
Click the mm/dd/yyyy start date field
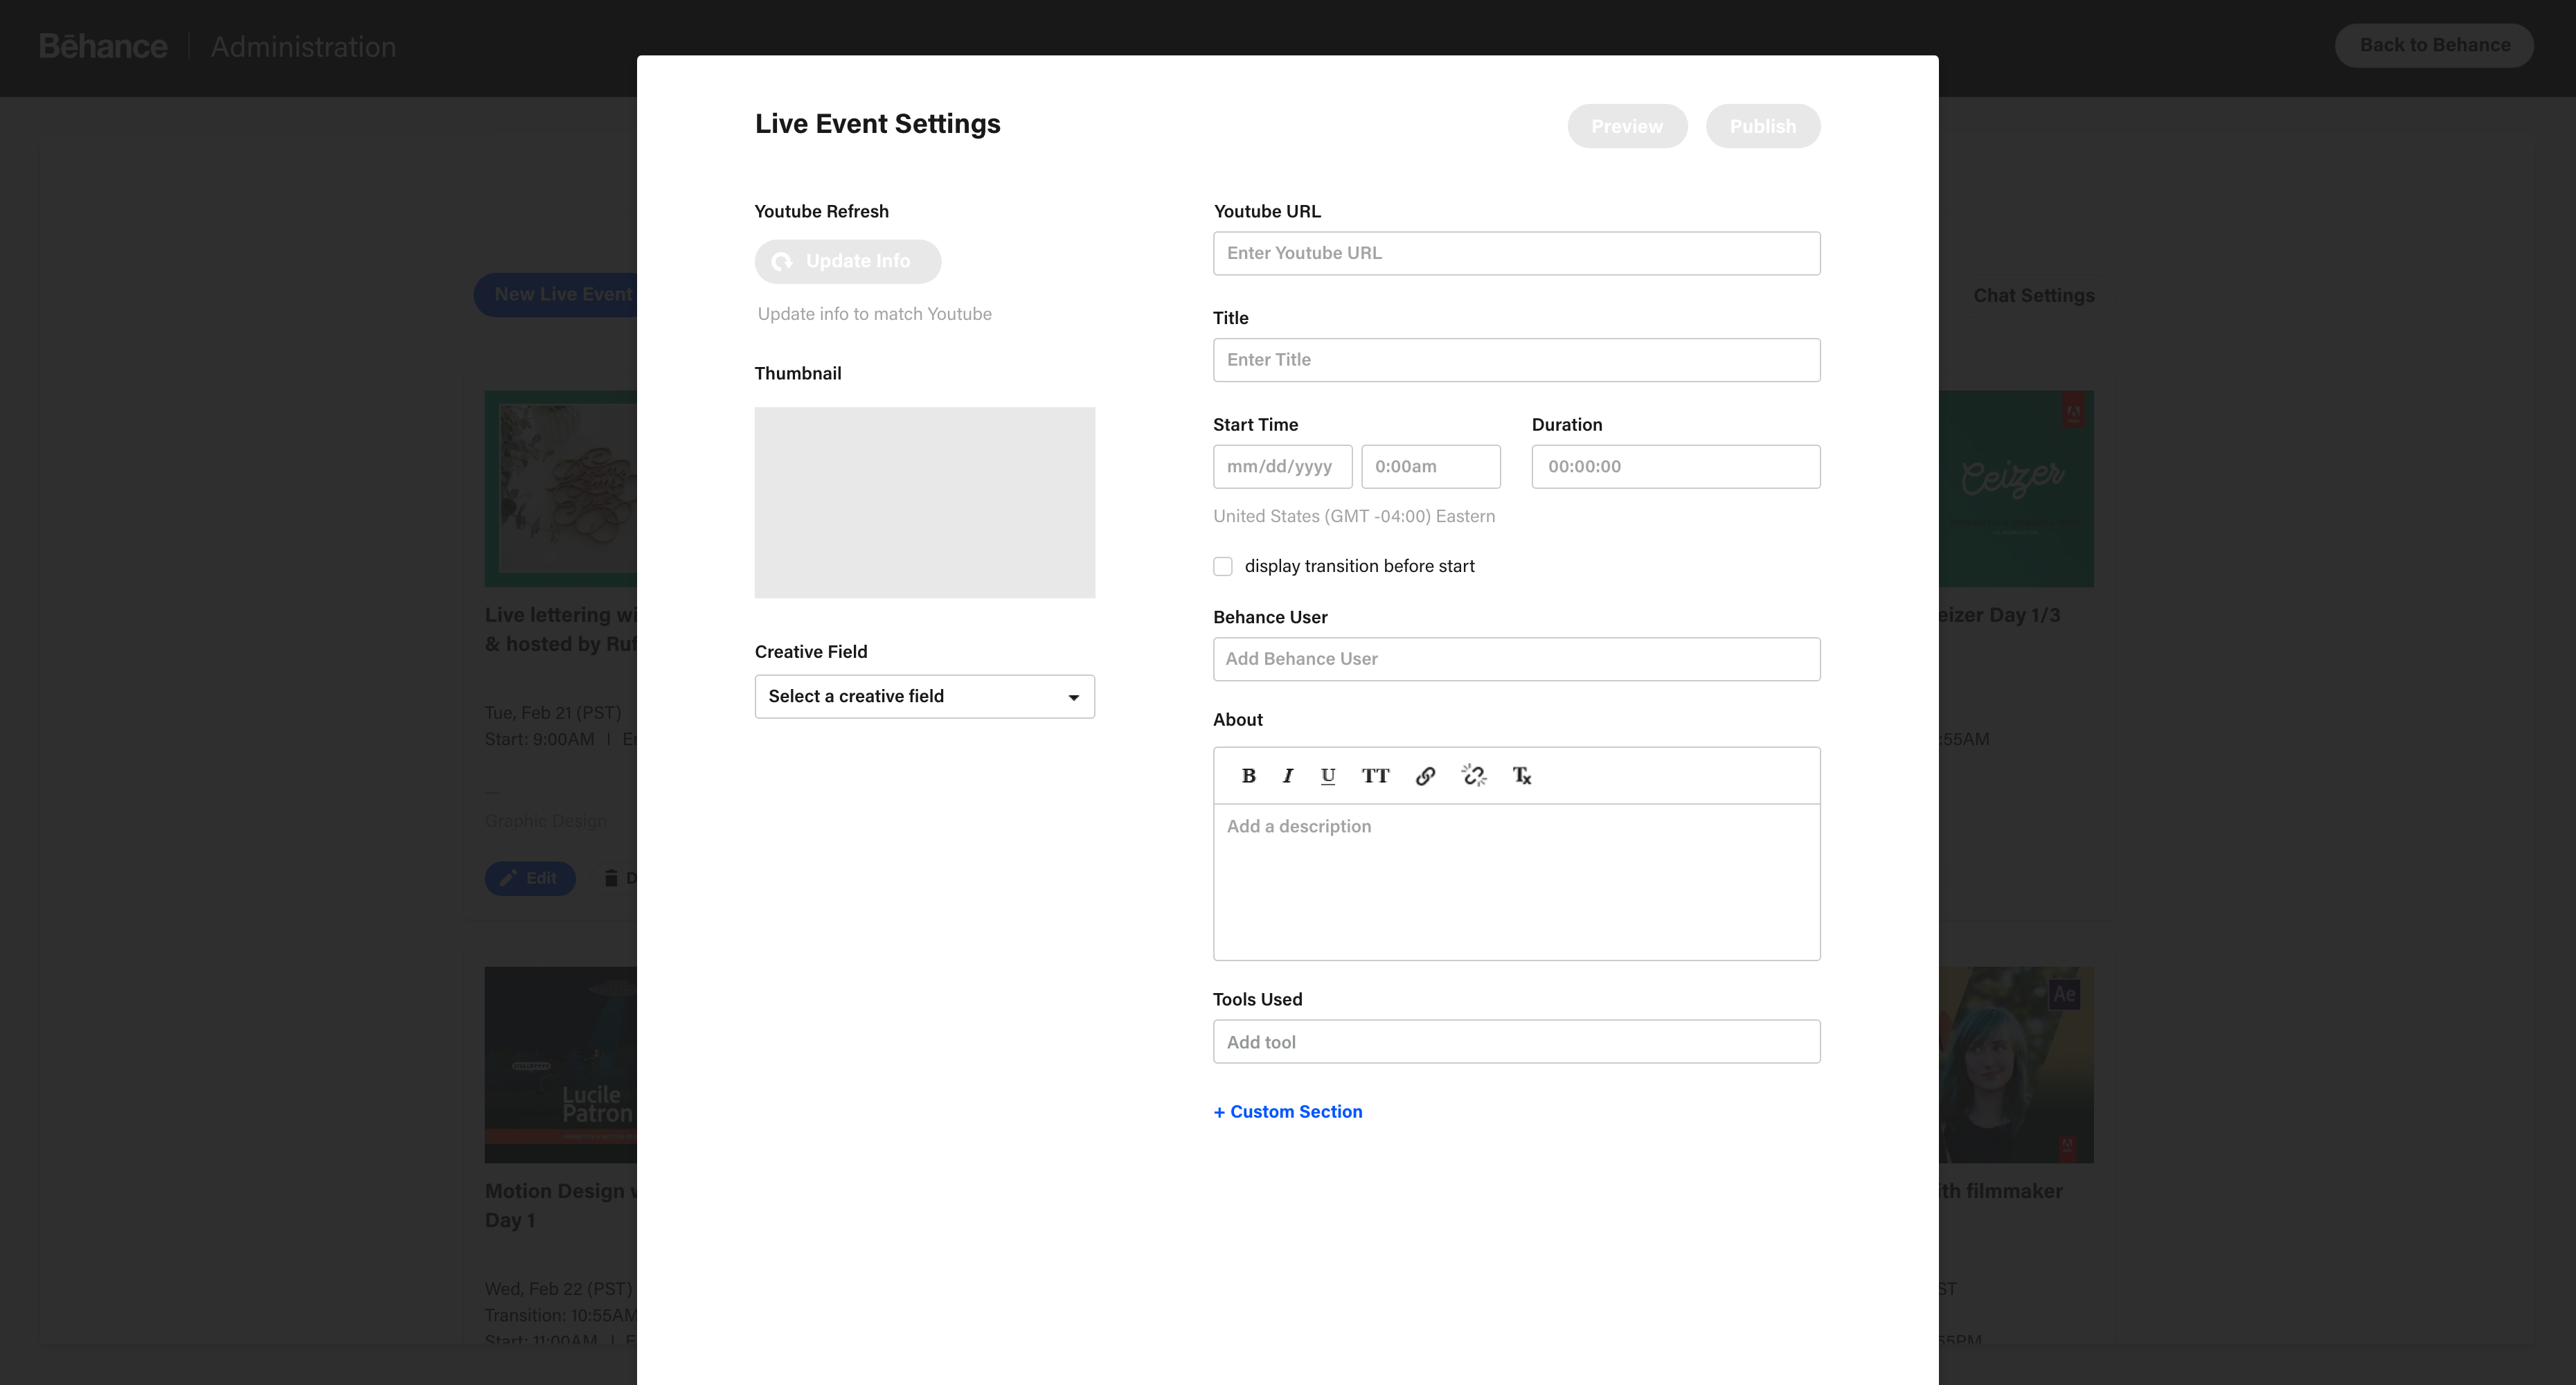(x=1283, y=467)
